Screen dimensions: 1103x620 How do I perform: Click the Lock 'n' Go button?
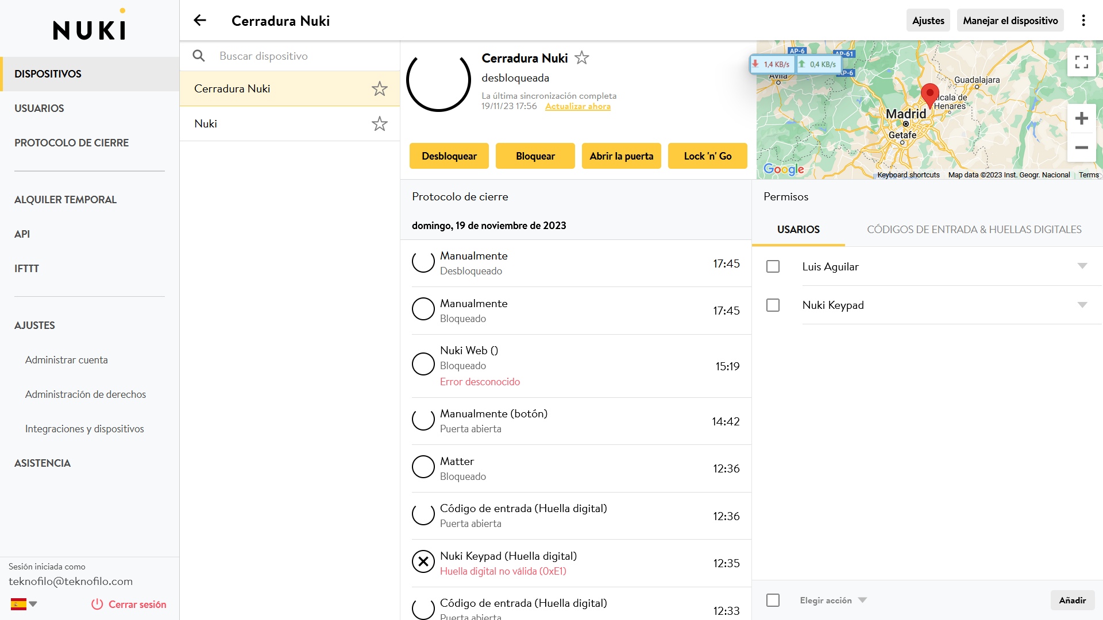pyautogui.click(x=708, y=156)
